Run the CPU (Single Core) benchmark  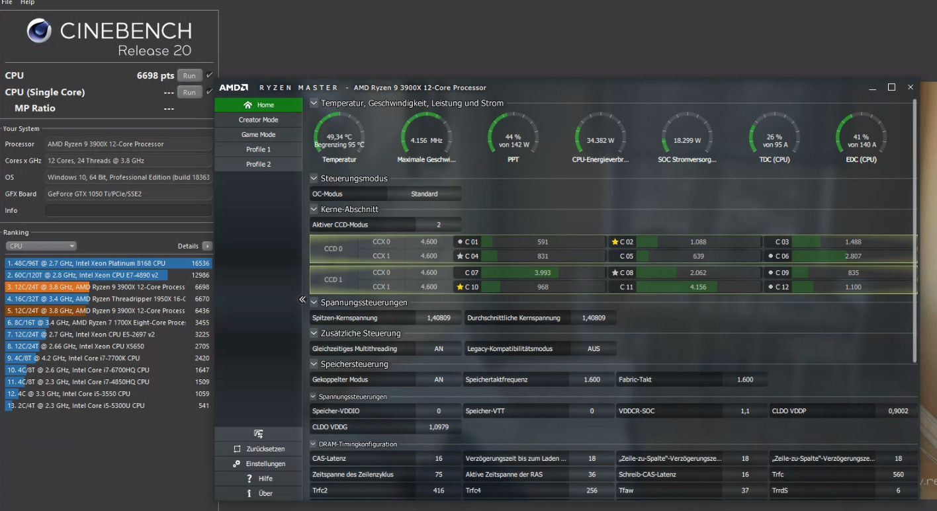[x=189, y=92]
